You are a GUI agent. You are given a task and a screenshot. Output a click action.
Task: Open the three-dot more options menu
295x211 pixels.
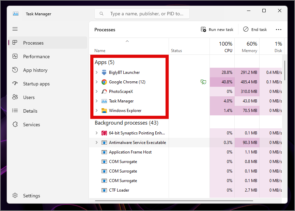pos(279,30)
